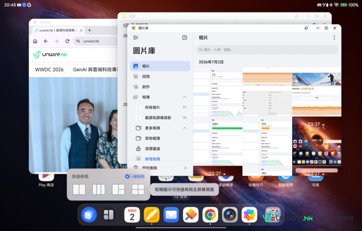Open the app folder in dock
Screen dimensions: 362x231
click(272, 215)
